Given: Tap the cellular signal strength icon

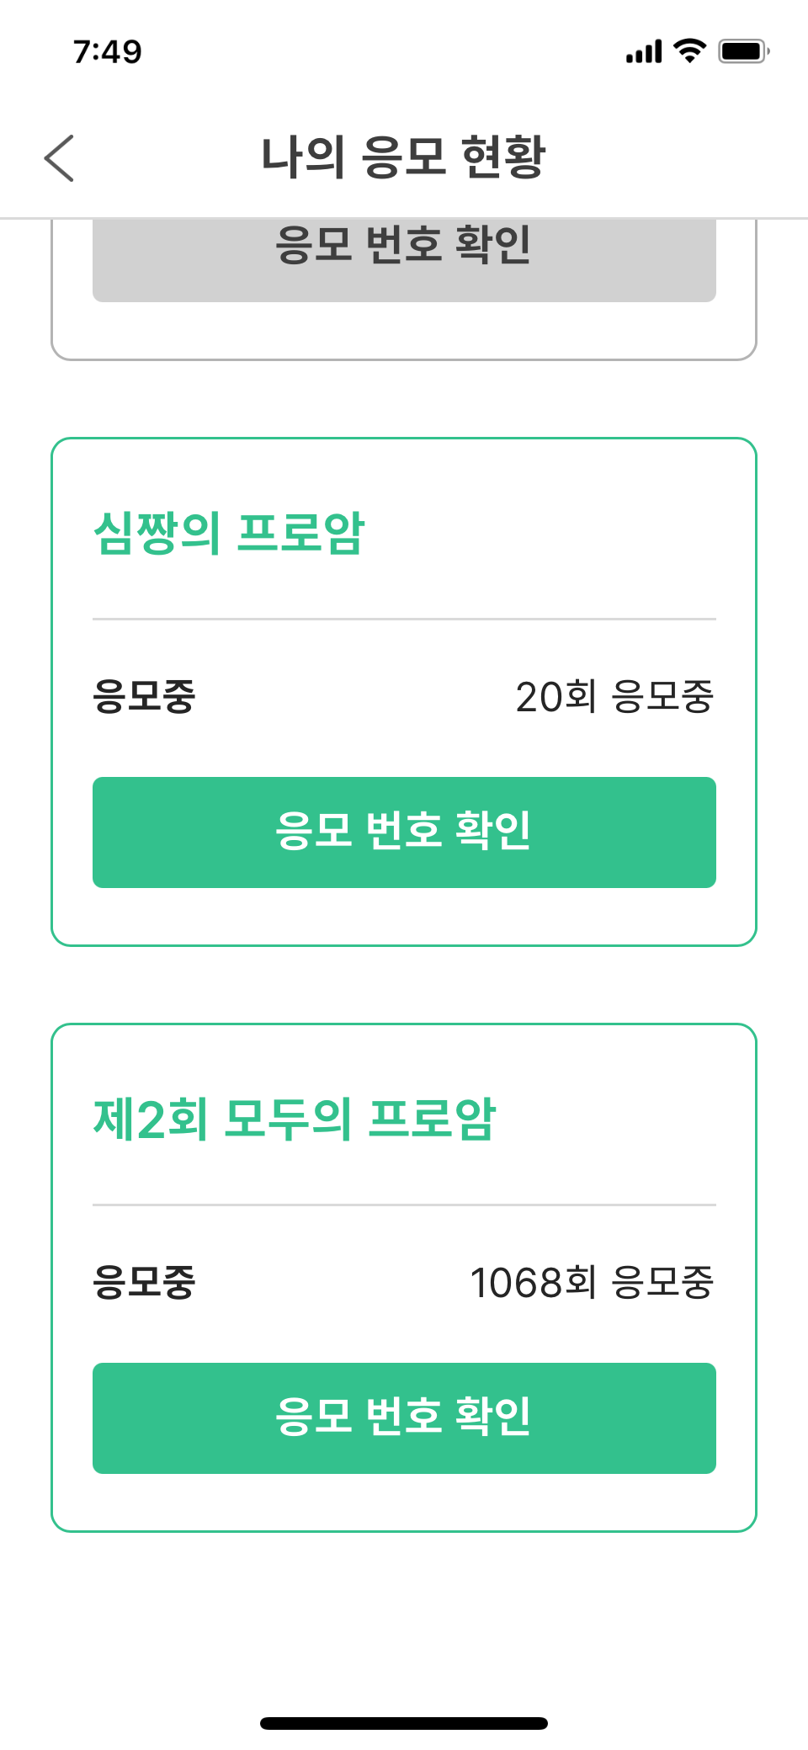Looking at the screenshot, I should 644,52.
